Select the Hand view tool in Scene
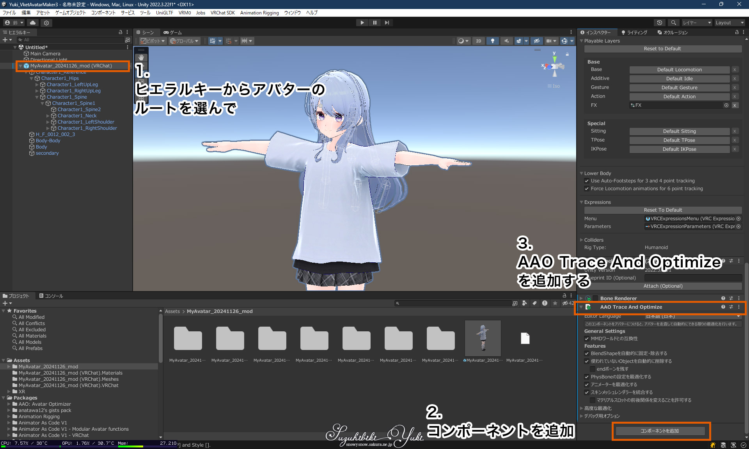The image size is (749, 449). 141,58
